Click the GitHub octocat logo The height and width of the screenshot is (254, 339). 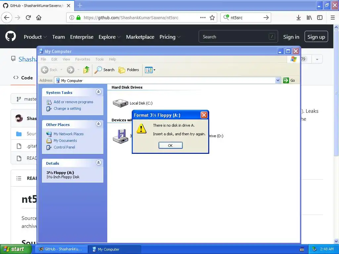pos(11,36)
